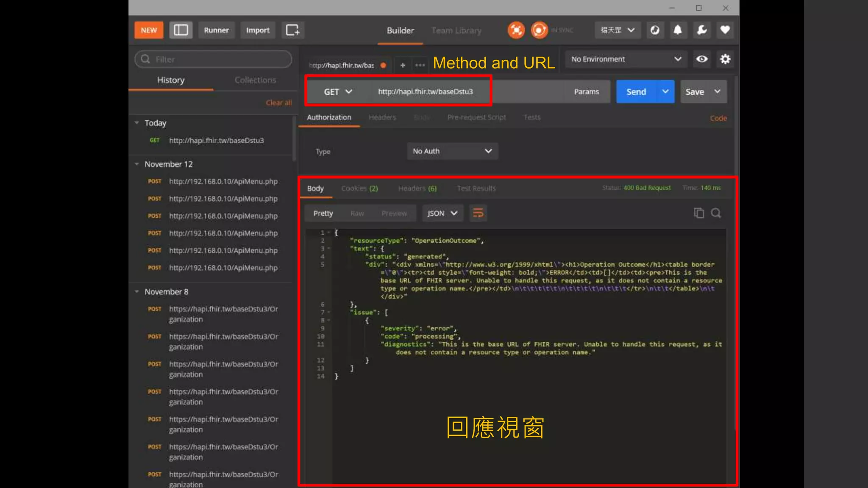
Task: Select the request Headers tab
Action: click(x=382, y=117)
